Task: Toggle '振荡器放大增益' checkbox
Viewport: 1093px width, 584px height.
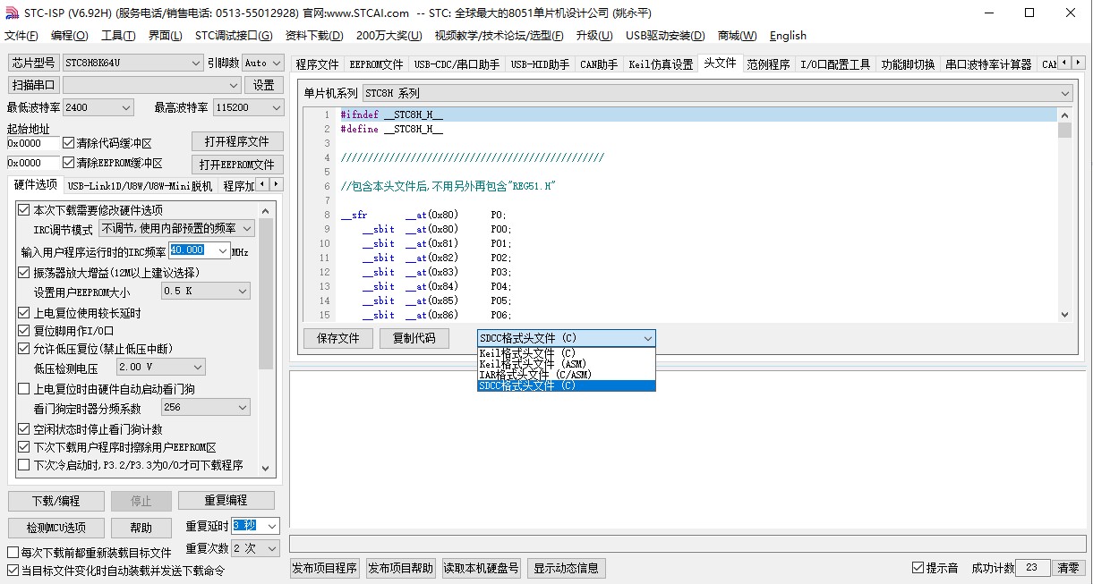Action: point(24,273)
